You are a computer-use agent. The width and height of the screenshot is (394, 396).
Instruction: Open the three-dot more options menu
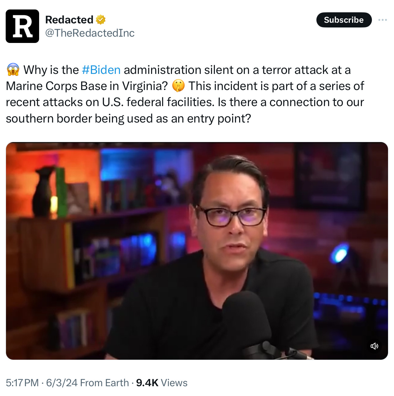(x=382, y=20)
